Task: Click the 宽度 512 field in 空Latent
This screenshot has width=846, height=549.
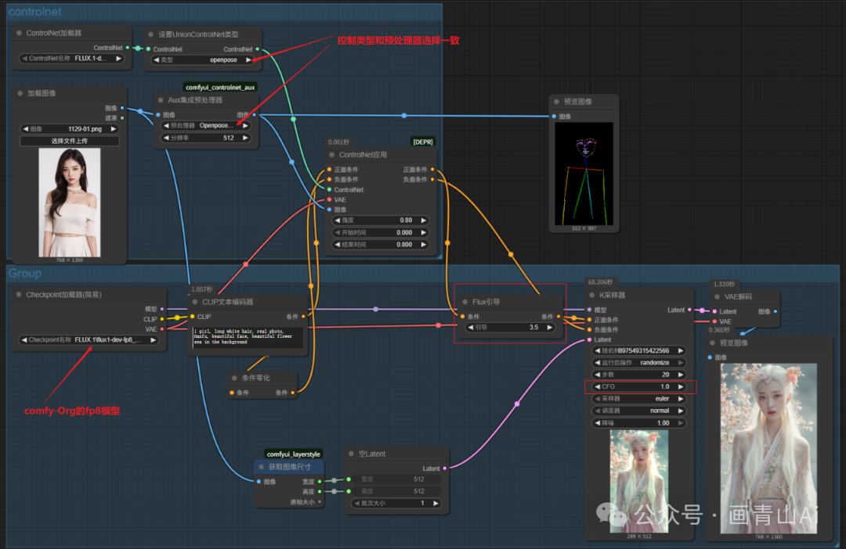Action: pyautogui.click(x=396, y=479)
